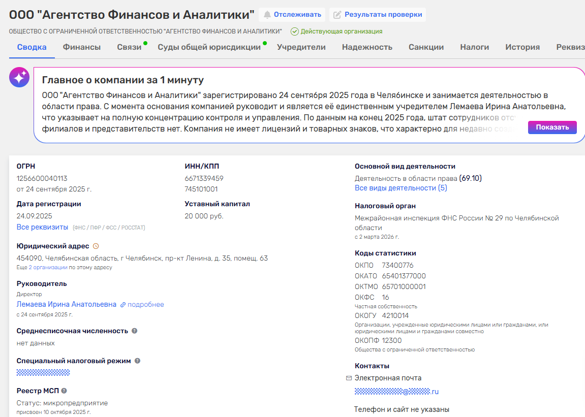Click the INN value 6671339459
Screen dimensions: 585x417
[204, 179]
